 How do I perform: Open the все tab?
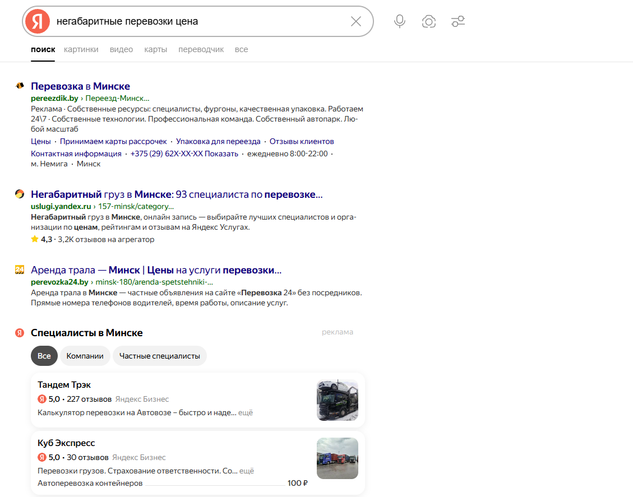tap(242, 49)
